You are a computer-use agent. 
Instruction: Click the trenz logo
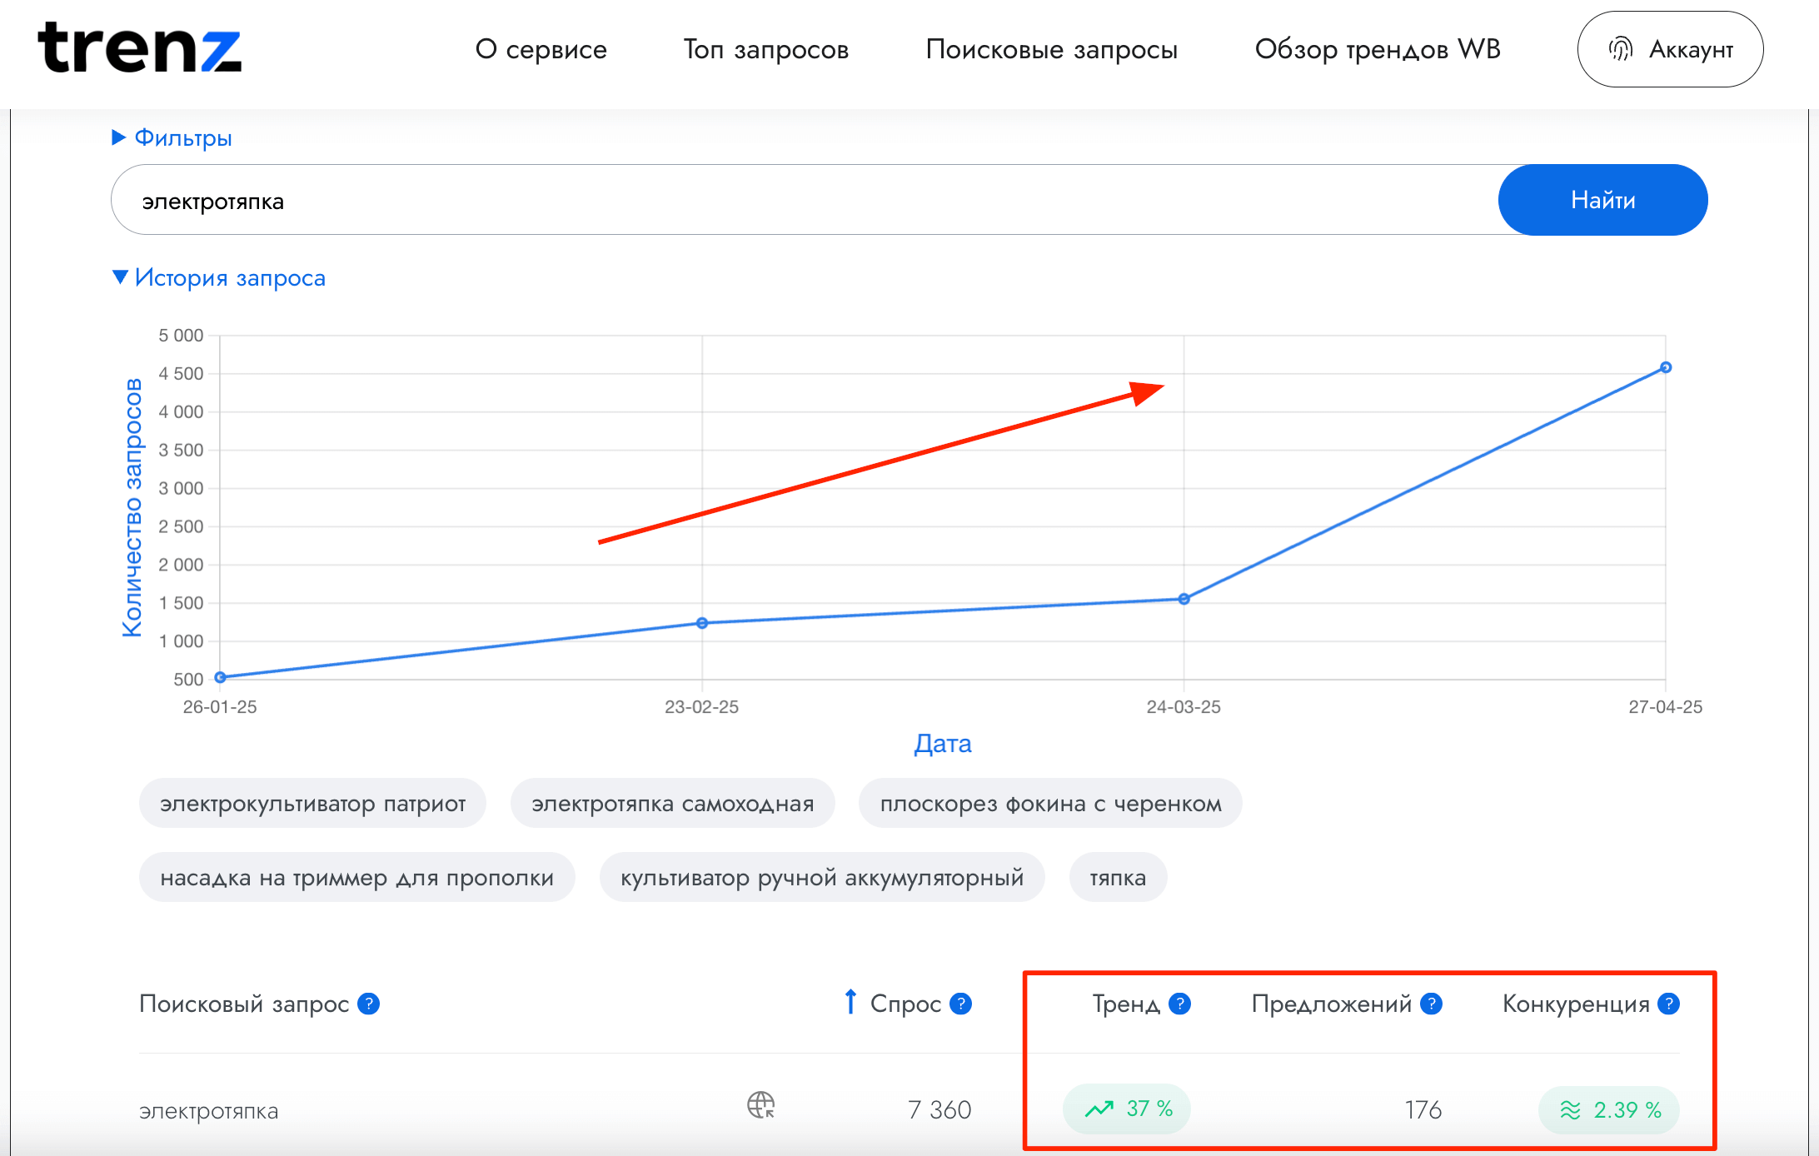coord(139,48)
